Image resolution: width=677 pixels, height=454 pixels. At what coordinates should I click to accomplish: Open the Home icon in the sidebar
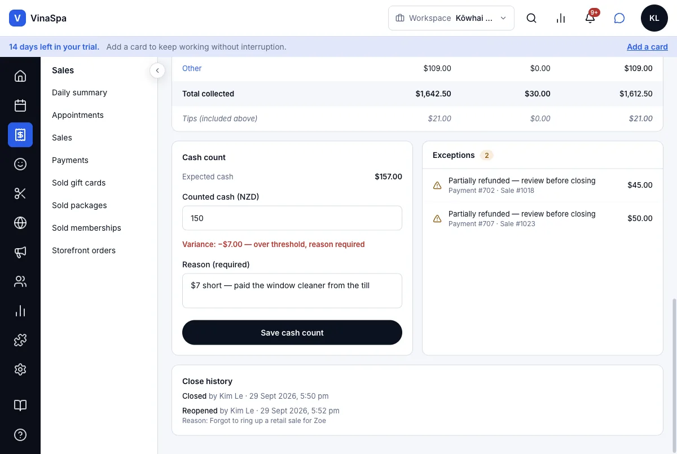pos(20,76)
